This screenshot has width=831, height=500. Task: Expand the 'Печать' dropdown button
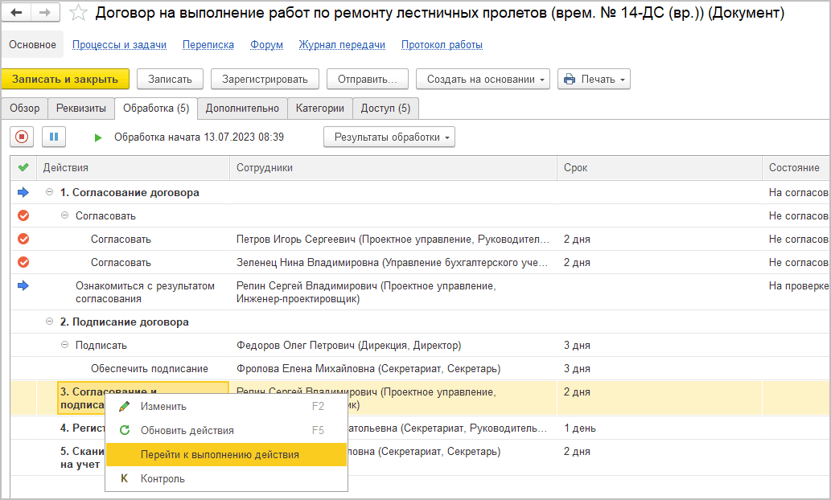point(594,79)
